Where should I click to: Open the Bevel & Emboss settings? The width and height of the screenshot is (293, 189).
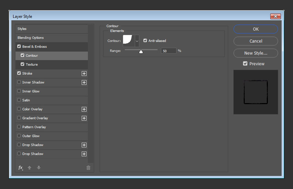pos(52,46)
